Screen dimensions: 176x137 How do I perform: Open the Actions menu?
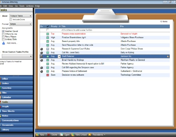click(30, 6)
